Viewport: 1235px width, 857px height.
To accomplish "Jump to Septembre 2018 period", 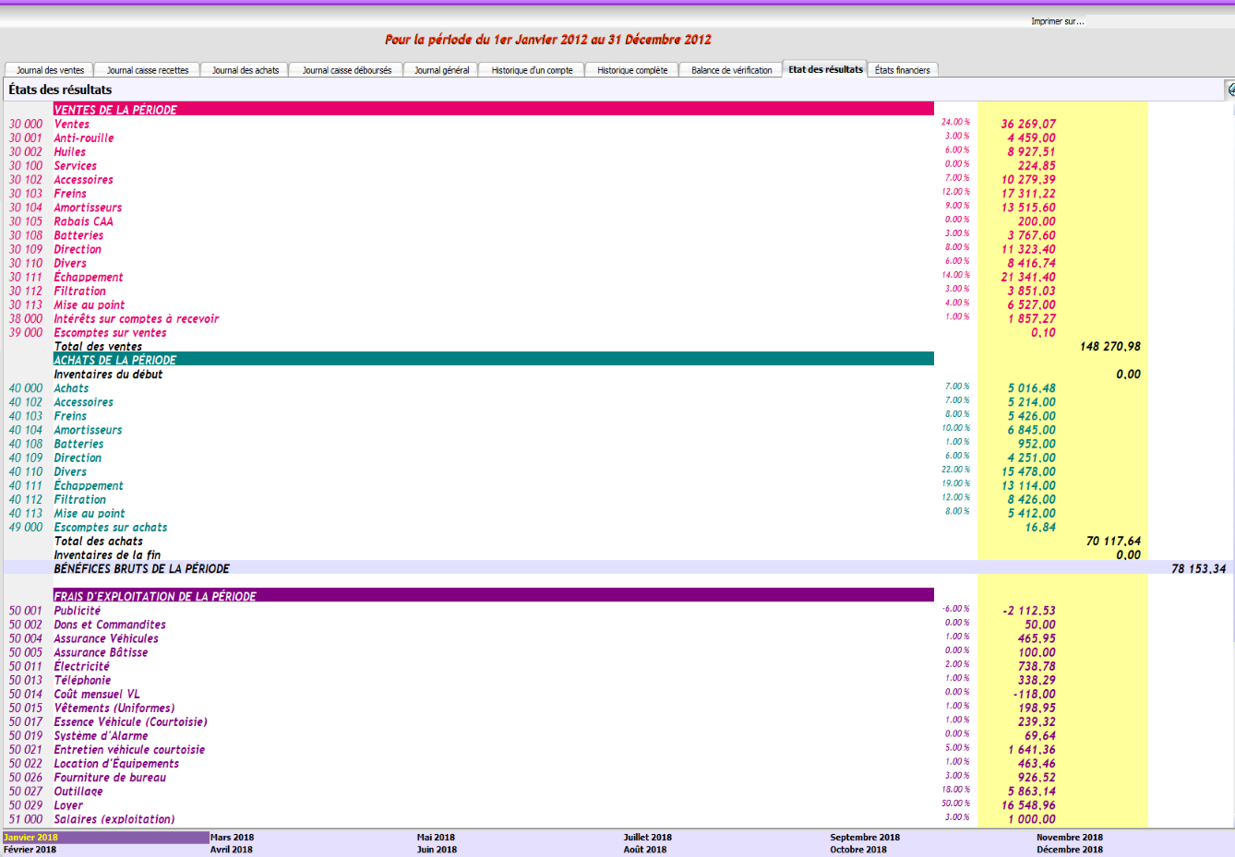I will [x=864, y=838].
